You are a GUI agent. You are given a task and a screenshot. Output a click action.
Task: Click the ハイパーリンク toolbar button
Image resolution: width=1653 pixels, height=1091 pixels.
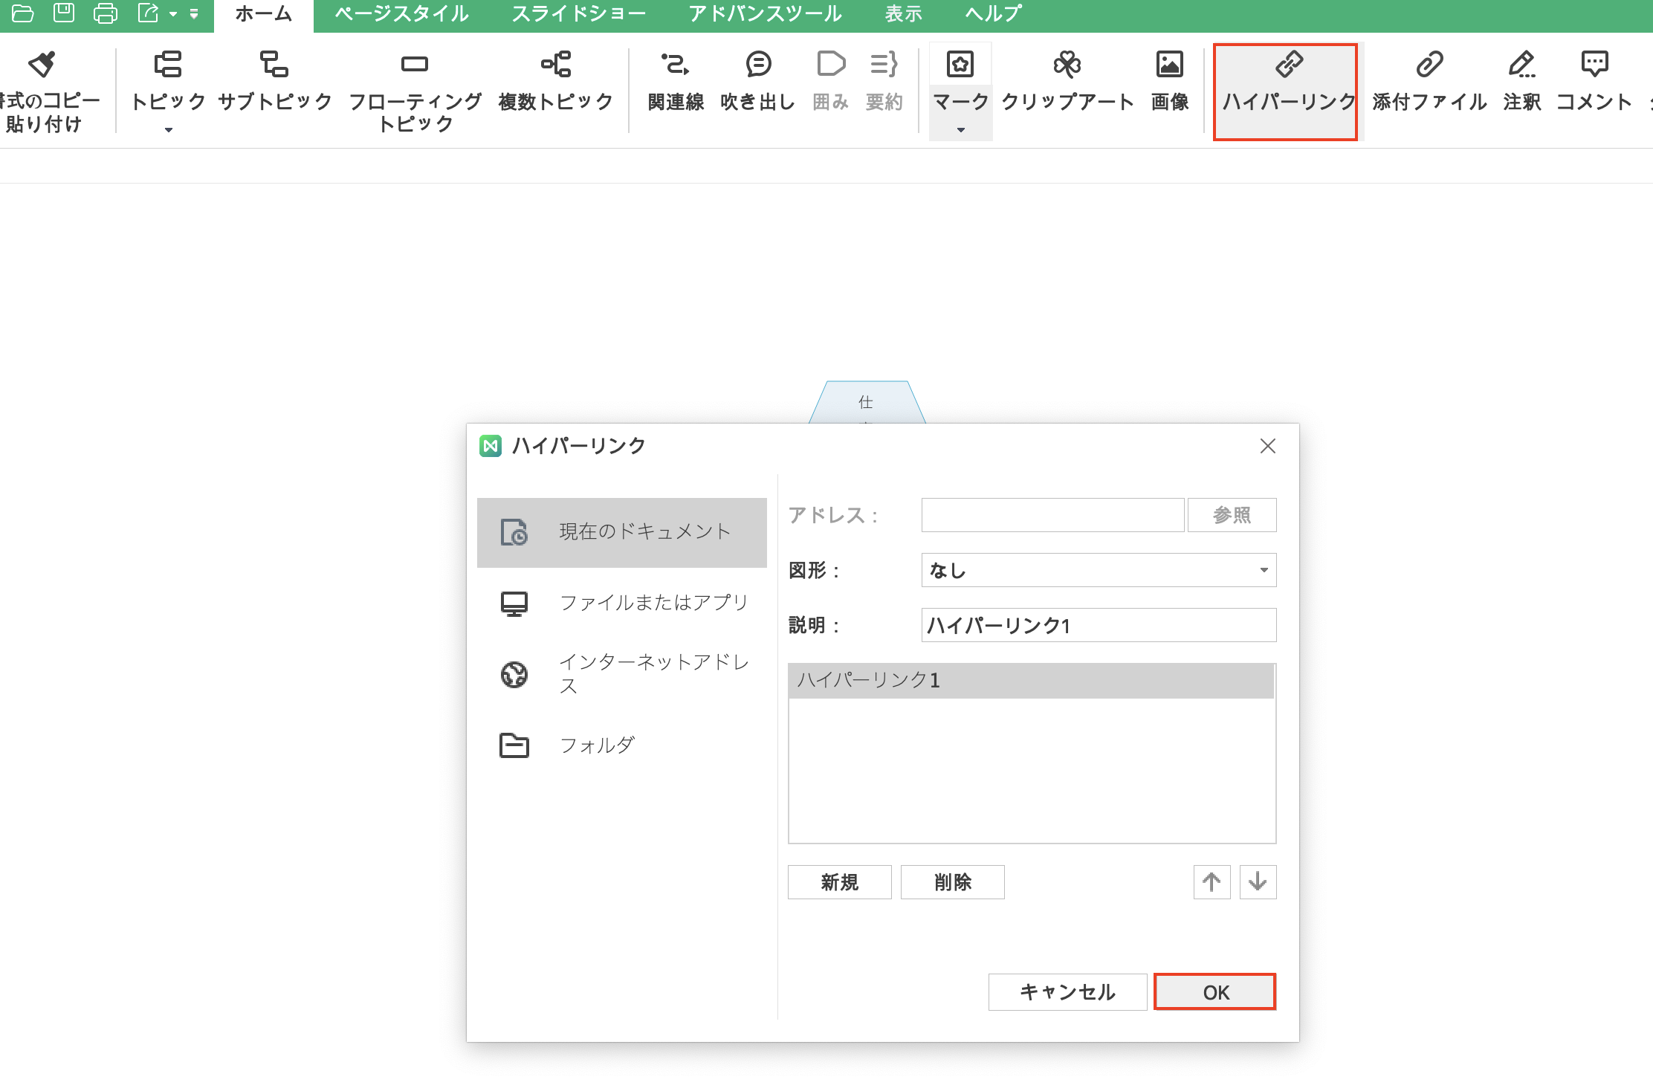[x=1286, y=91]
